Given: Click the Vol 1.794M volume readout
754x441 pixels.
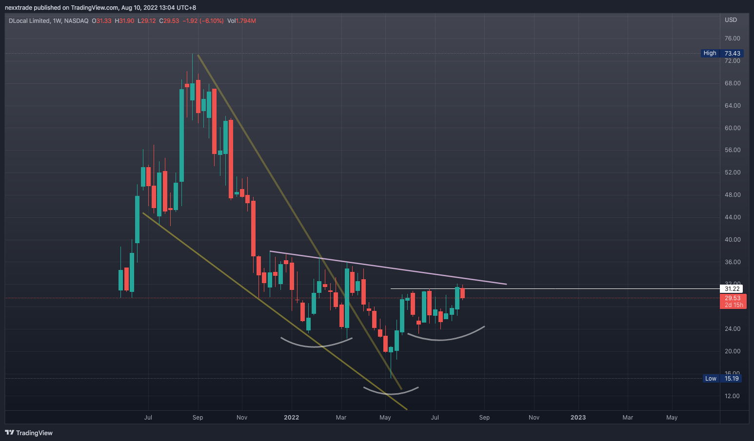Looking at the screenshot, I should (241, 21).
